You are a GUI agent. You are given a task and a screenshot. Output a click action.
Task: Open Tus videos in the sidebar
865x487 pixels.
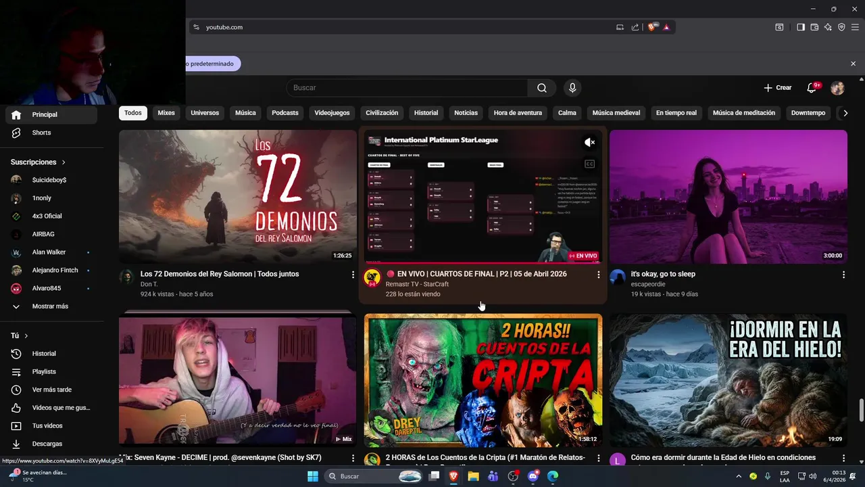coord(51,425)
